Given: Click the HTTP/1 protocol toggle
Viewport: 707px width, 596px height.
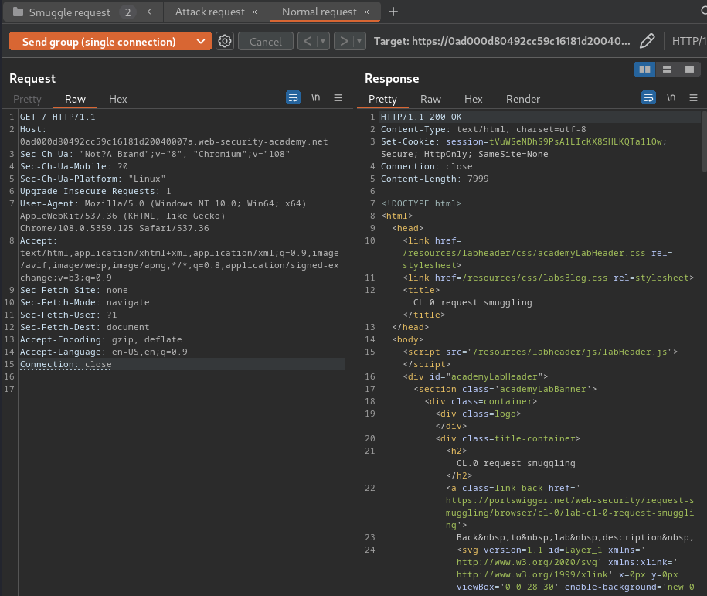Looking at the screenshot, I should point(688,41).
